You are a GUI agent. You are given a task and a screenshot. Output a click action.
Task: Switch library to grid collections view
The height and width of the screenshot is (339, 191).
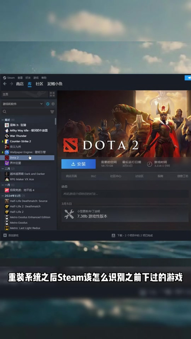[52, 94]
